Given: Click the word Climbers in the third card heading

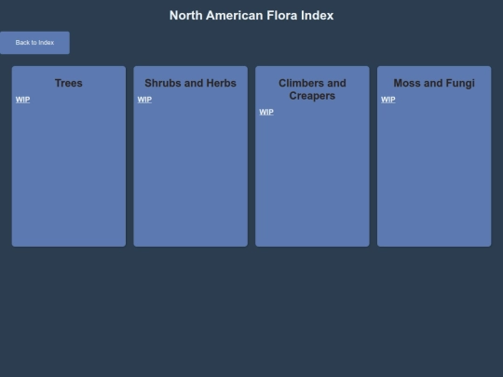Looking at the screenshot, I should (x=298, y=83).
